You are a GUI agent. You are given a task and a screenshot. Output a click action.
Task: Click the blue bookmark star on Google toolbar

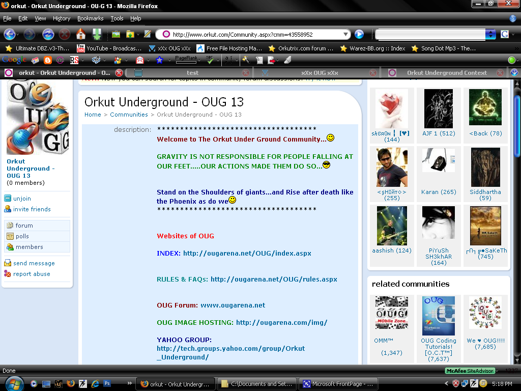pos(159,60)
